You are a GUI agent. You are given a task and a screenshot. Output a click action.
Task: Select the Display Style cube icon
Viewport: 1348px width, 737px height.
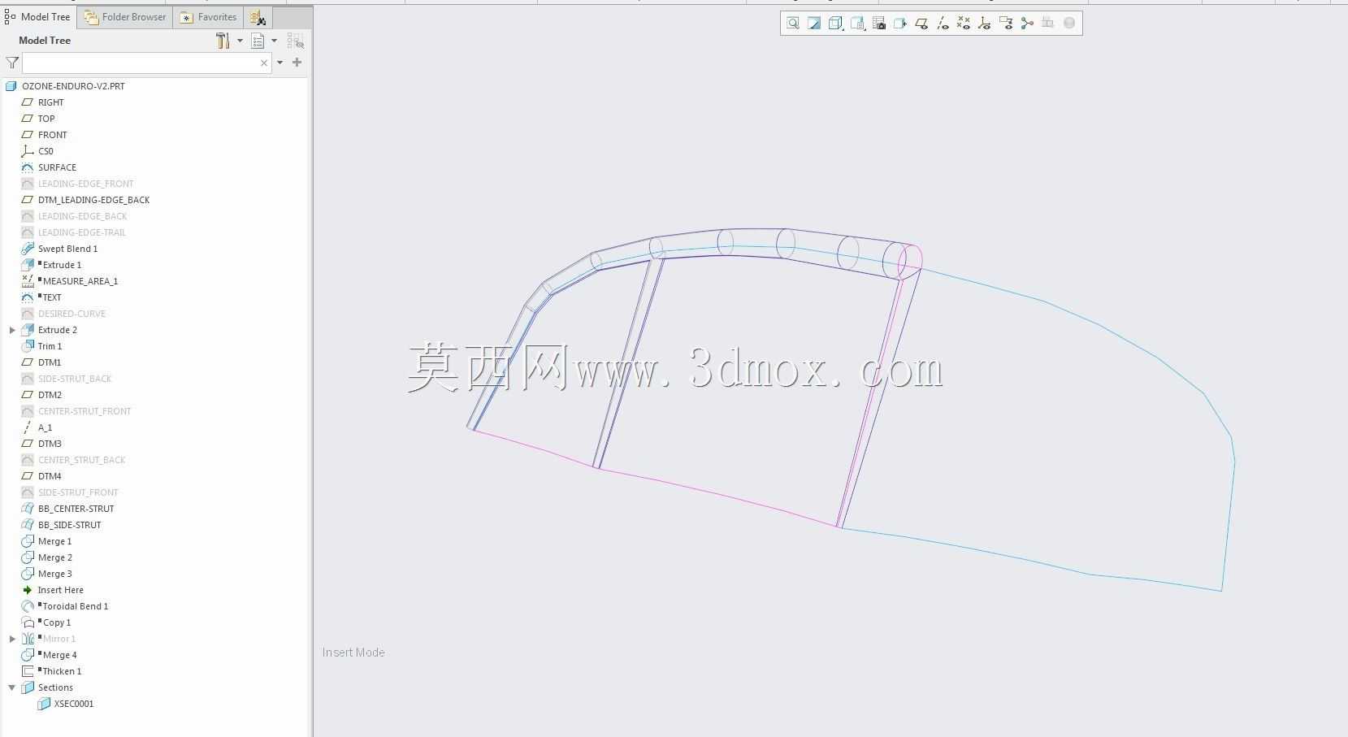pyautogui.click(x=835, y=24)
